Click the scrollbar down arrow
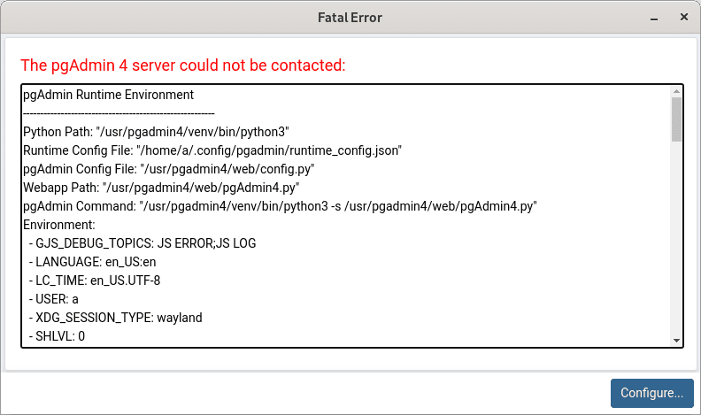This screenshot has width=701, height=415. (676, 341)
